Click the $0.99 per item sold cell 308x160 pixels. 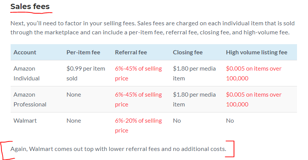click(x=86, y=73)
